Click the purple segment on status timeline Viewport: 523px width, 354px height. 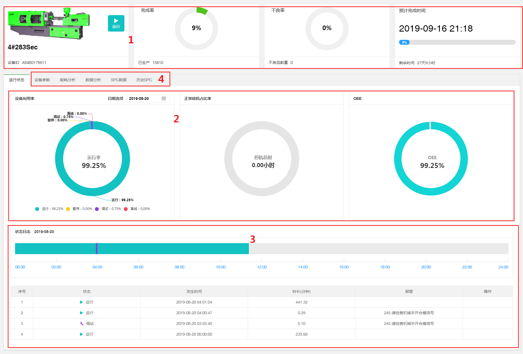pyautogui.click(x=97, y=249)
